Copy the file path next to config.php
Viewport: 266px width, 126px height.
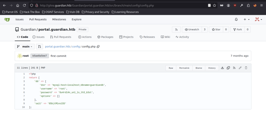(x=98, y=47)
